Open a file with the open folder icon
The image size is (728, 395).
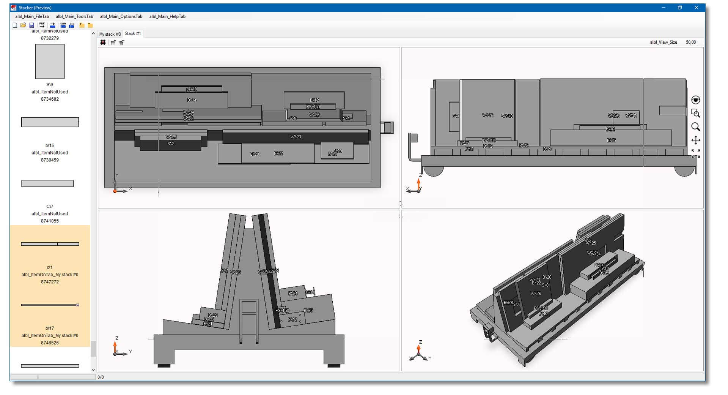pyautogui.click(x=23, y=25)
